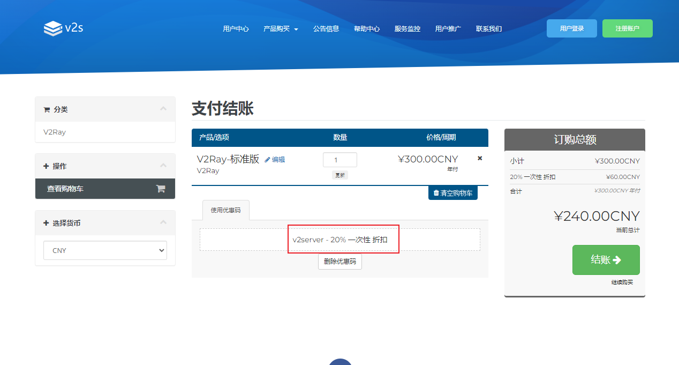Collapse the 选择货币 panel chevron
The width and height of the screenshot is (679, 365).
click(x=163, y=222)
